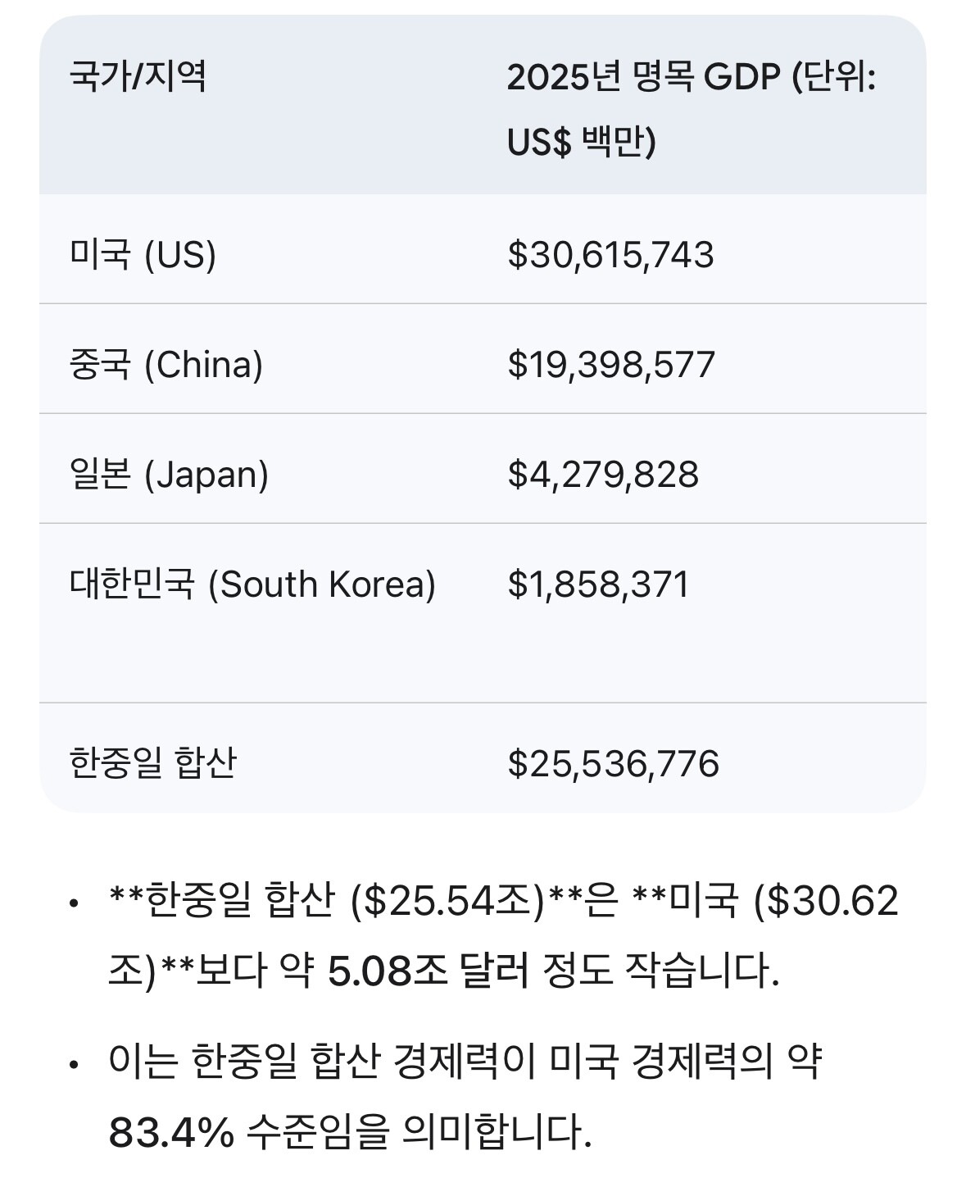Click the 국가/지역 column header

point(138,78)
